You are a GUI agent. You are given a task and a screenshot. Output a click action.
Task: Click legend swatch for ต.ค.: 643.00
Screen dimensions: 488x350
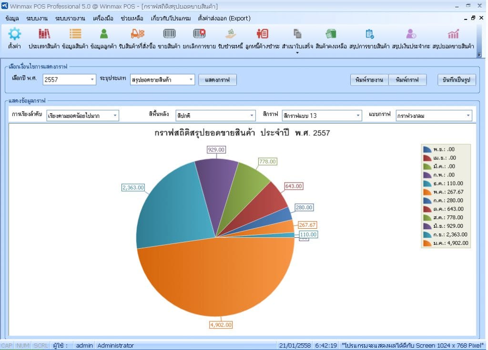point(427,209)
